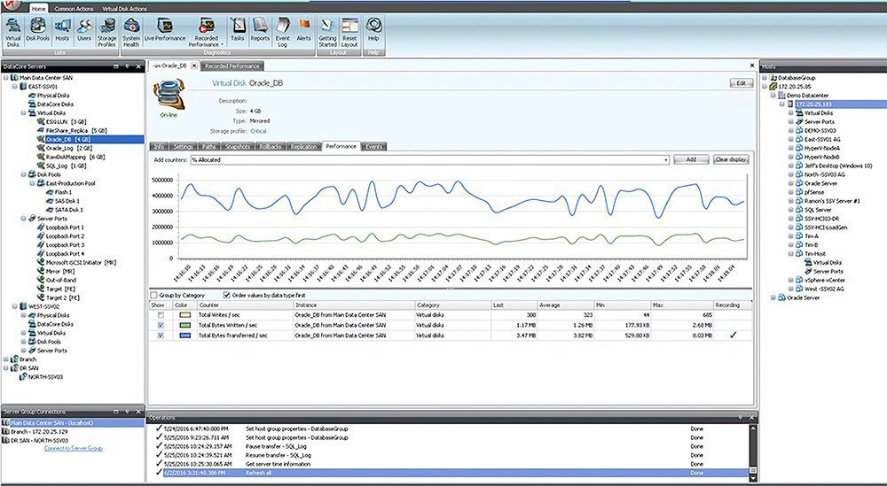Show the Total Writes / sec counter

pos(159,314)
